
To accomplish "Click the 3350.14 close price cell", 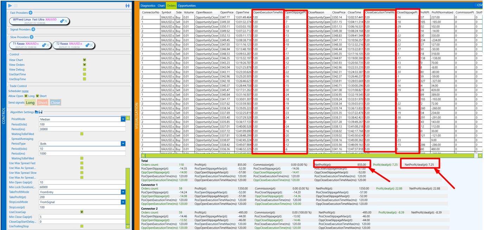I will click(339, 17).
